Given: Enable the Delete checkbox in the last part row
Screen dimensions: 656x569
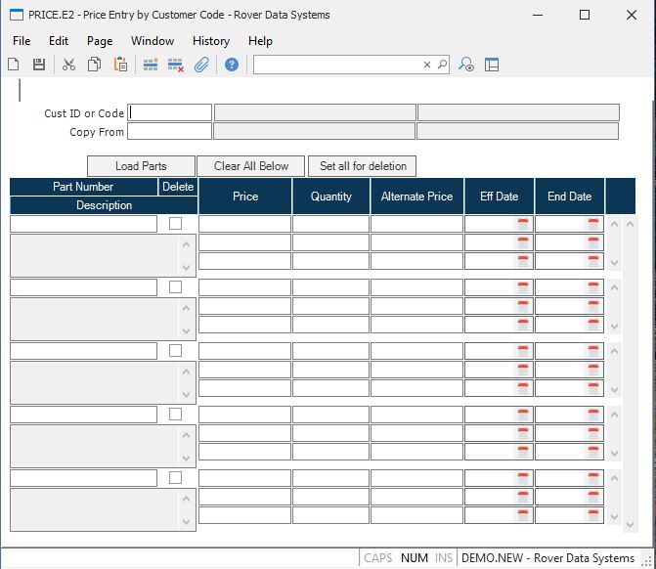Looking at the screenshot, I should [x=176, y=477].
